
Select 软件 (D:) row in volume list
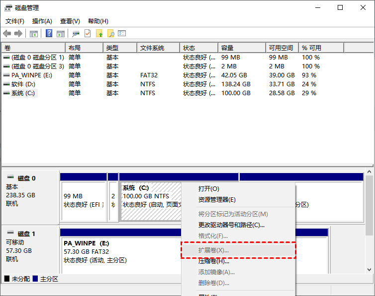[24, 84]
